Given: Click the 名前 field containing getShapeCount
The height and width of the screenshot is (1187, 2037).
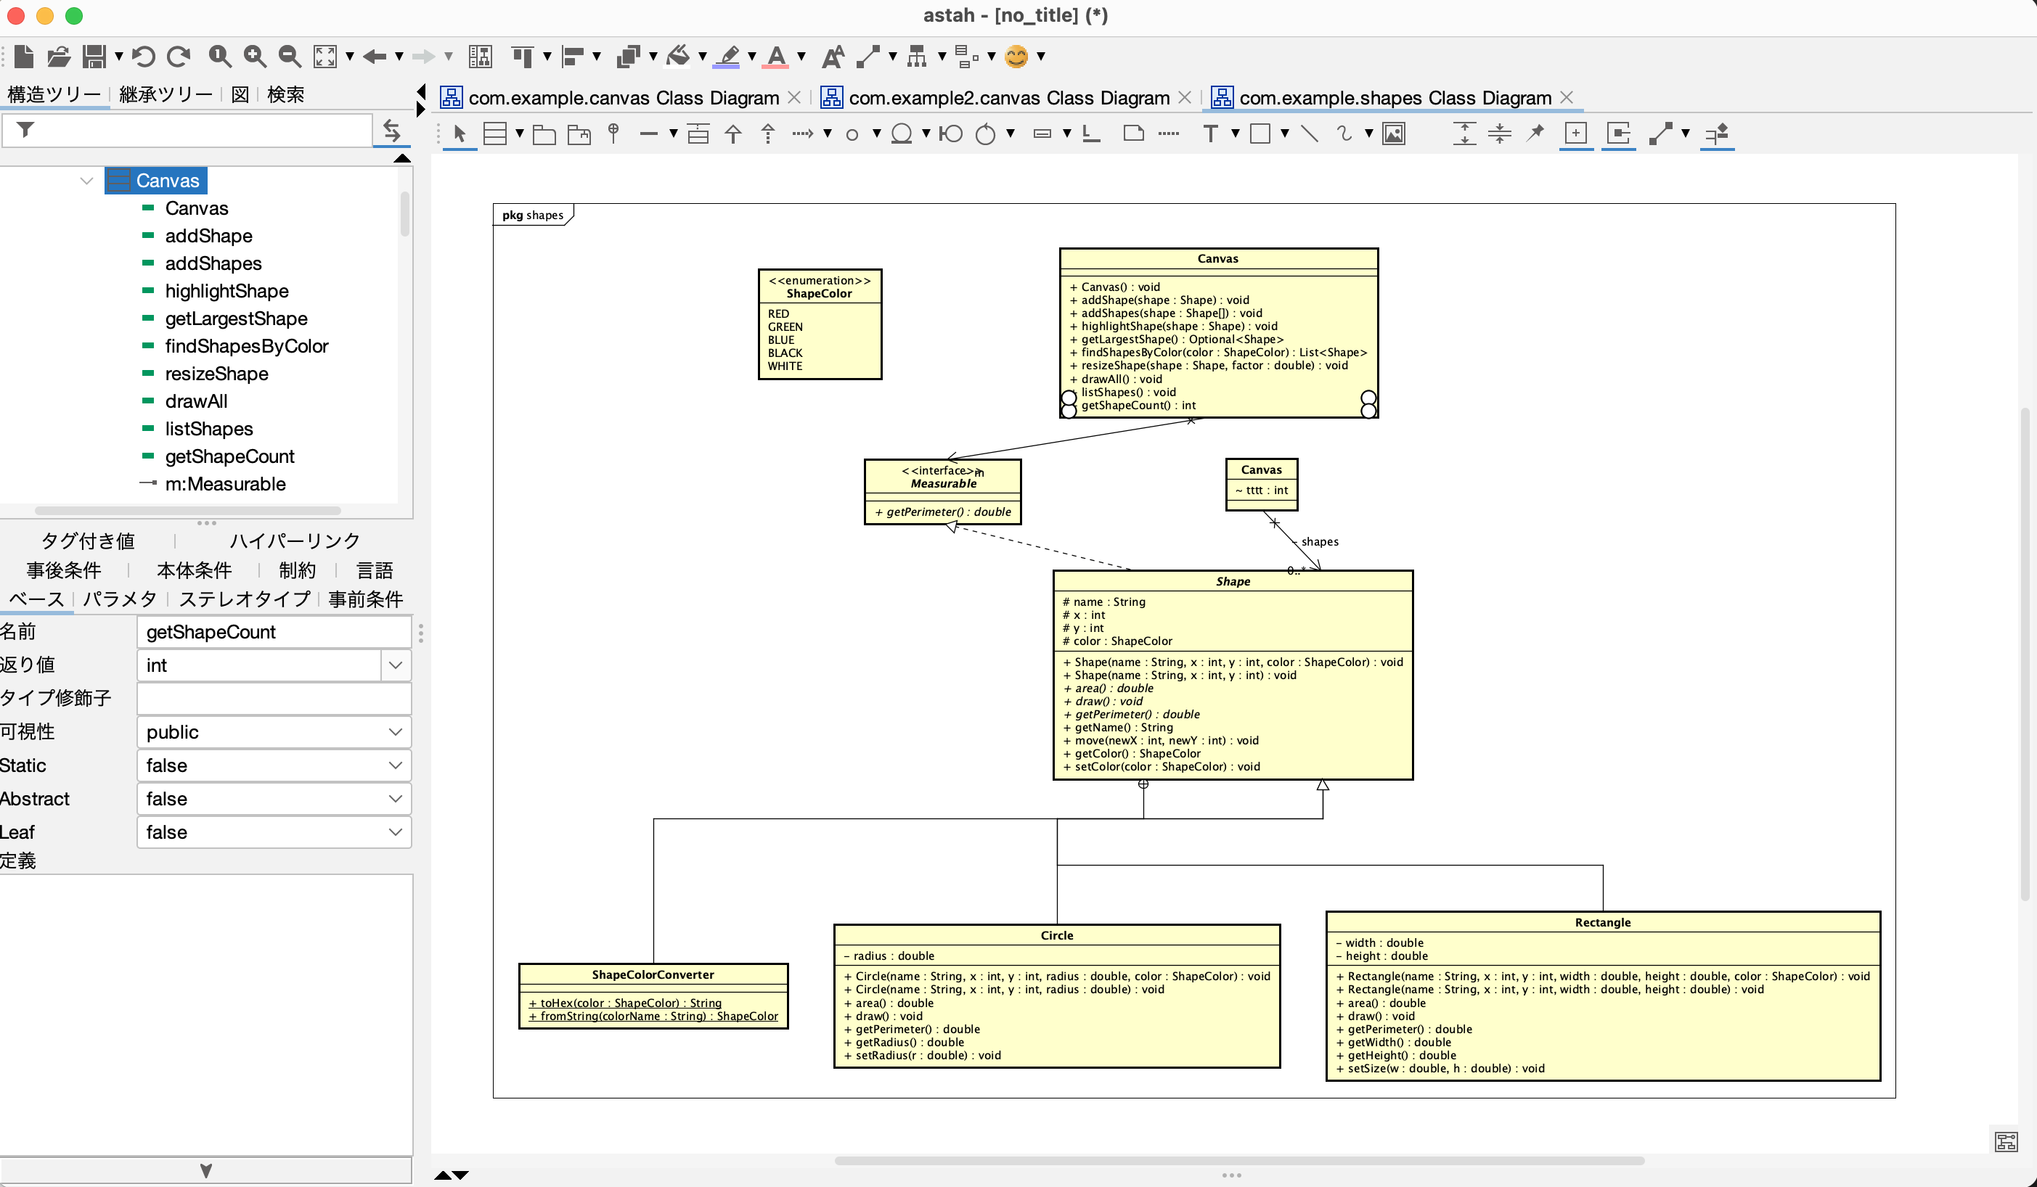Looking at the screenshot, I should [x=274, y=632].
